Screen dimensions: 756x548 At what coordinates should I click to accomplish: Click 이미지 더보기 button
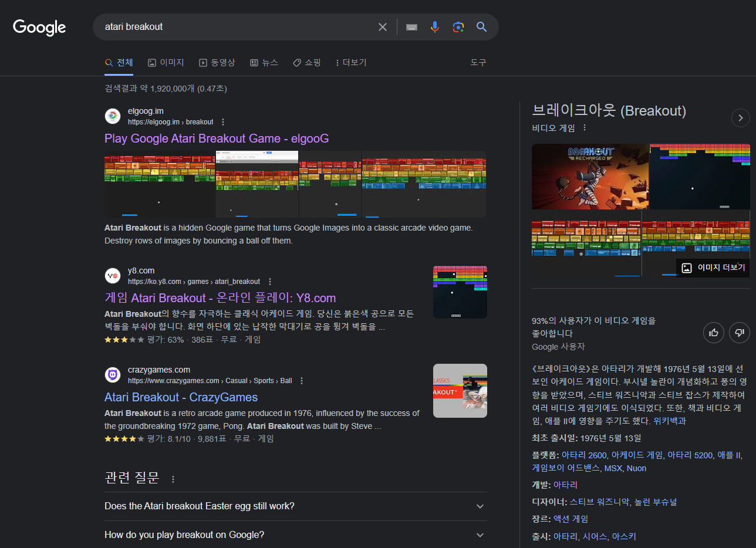[713, 268]
